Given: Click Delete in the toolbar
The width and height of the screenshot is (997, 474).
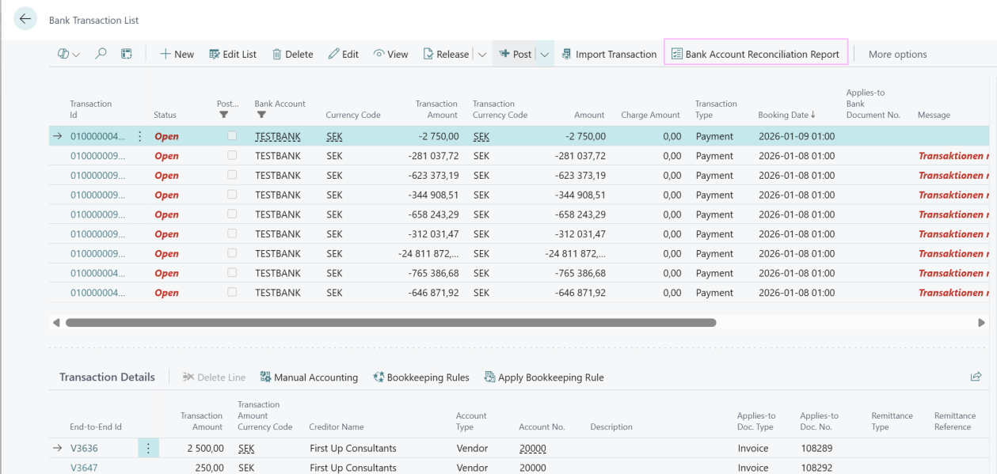Looking at the screenshot, I should (x=292, y=54).
